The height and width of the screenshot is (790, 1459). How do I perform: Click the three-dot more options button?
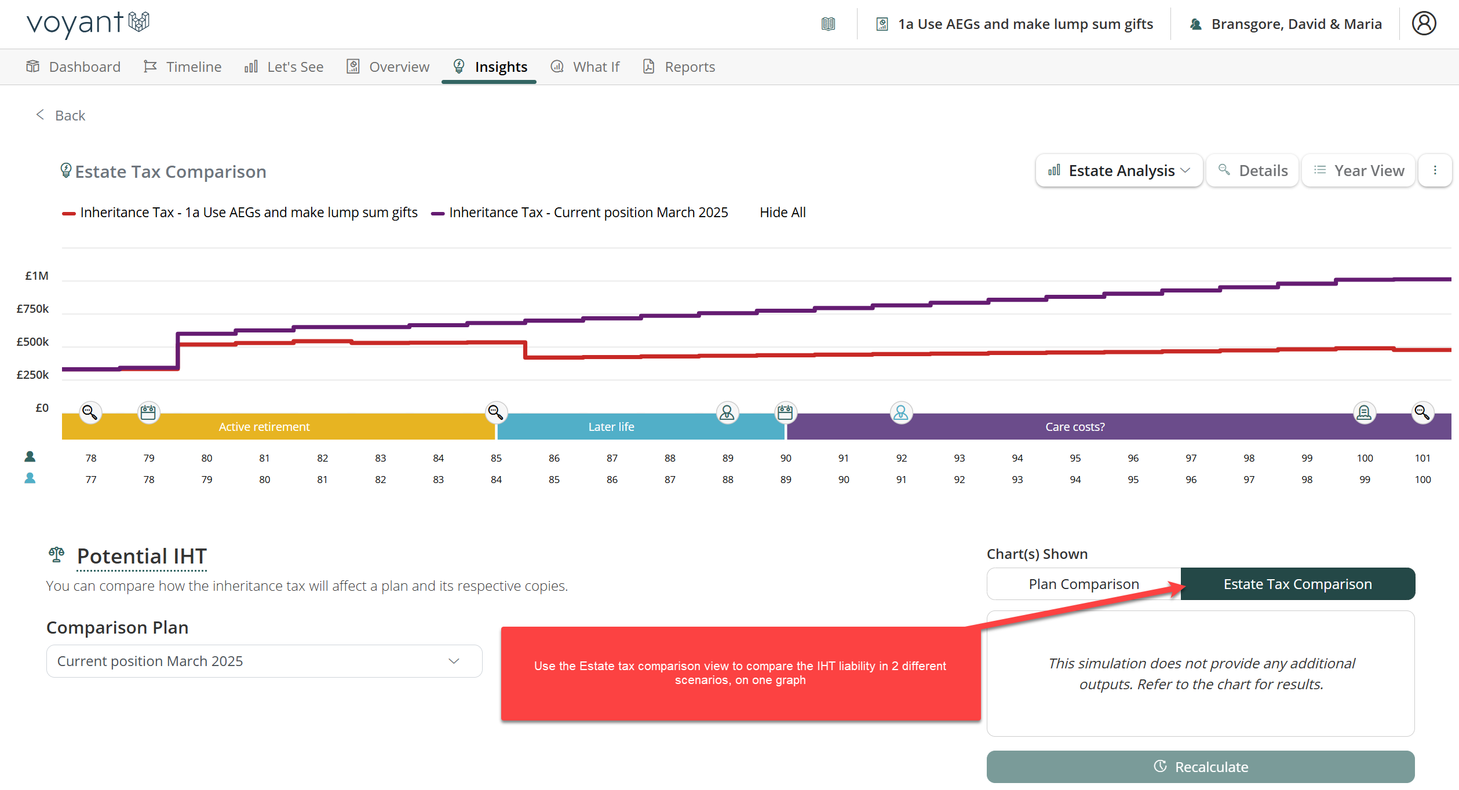1435,170
